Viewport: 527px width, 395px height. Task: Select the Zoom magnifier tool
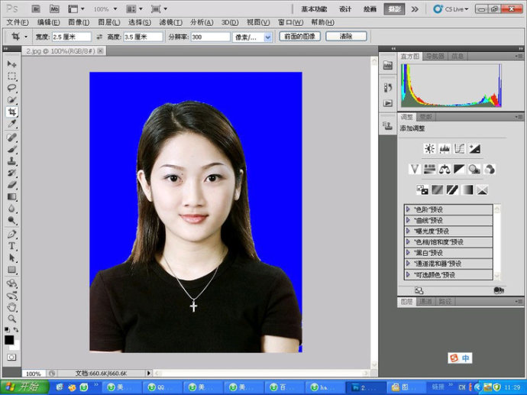coord(12,319)
